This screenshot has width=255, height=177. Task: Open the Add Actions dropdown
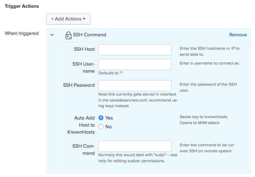point(68,19)
